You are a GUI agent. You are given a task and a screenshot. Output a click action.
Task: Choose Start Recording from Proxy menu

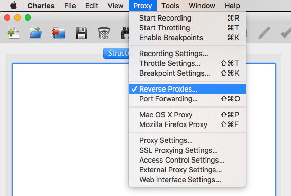tap(187, 18)
